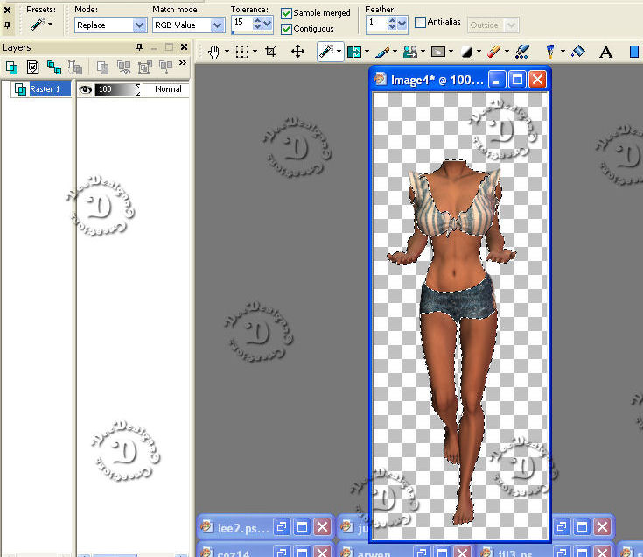643x557 pixels.
Task: Click the New Raster Layer icon
Action: [x=12, y=67]
